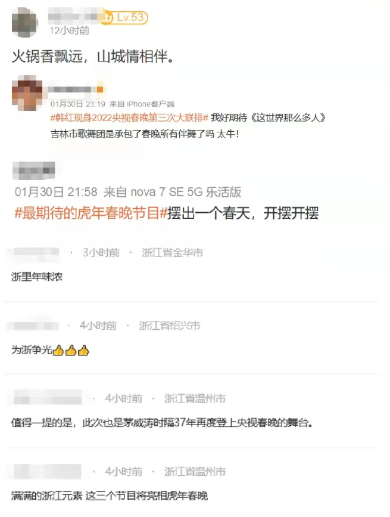The width and height of the screenshot is (390, 517).
Task: Open hashtag #韩红现身2022央视春晚第三次大联排#
Action: point(129,117)
